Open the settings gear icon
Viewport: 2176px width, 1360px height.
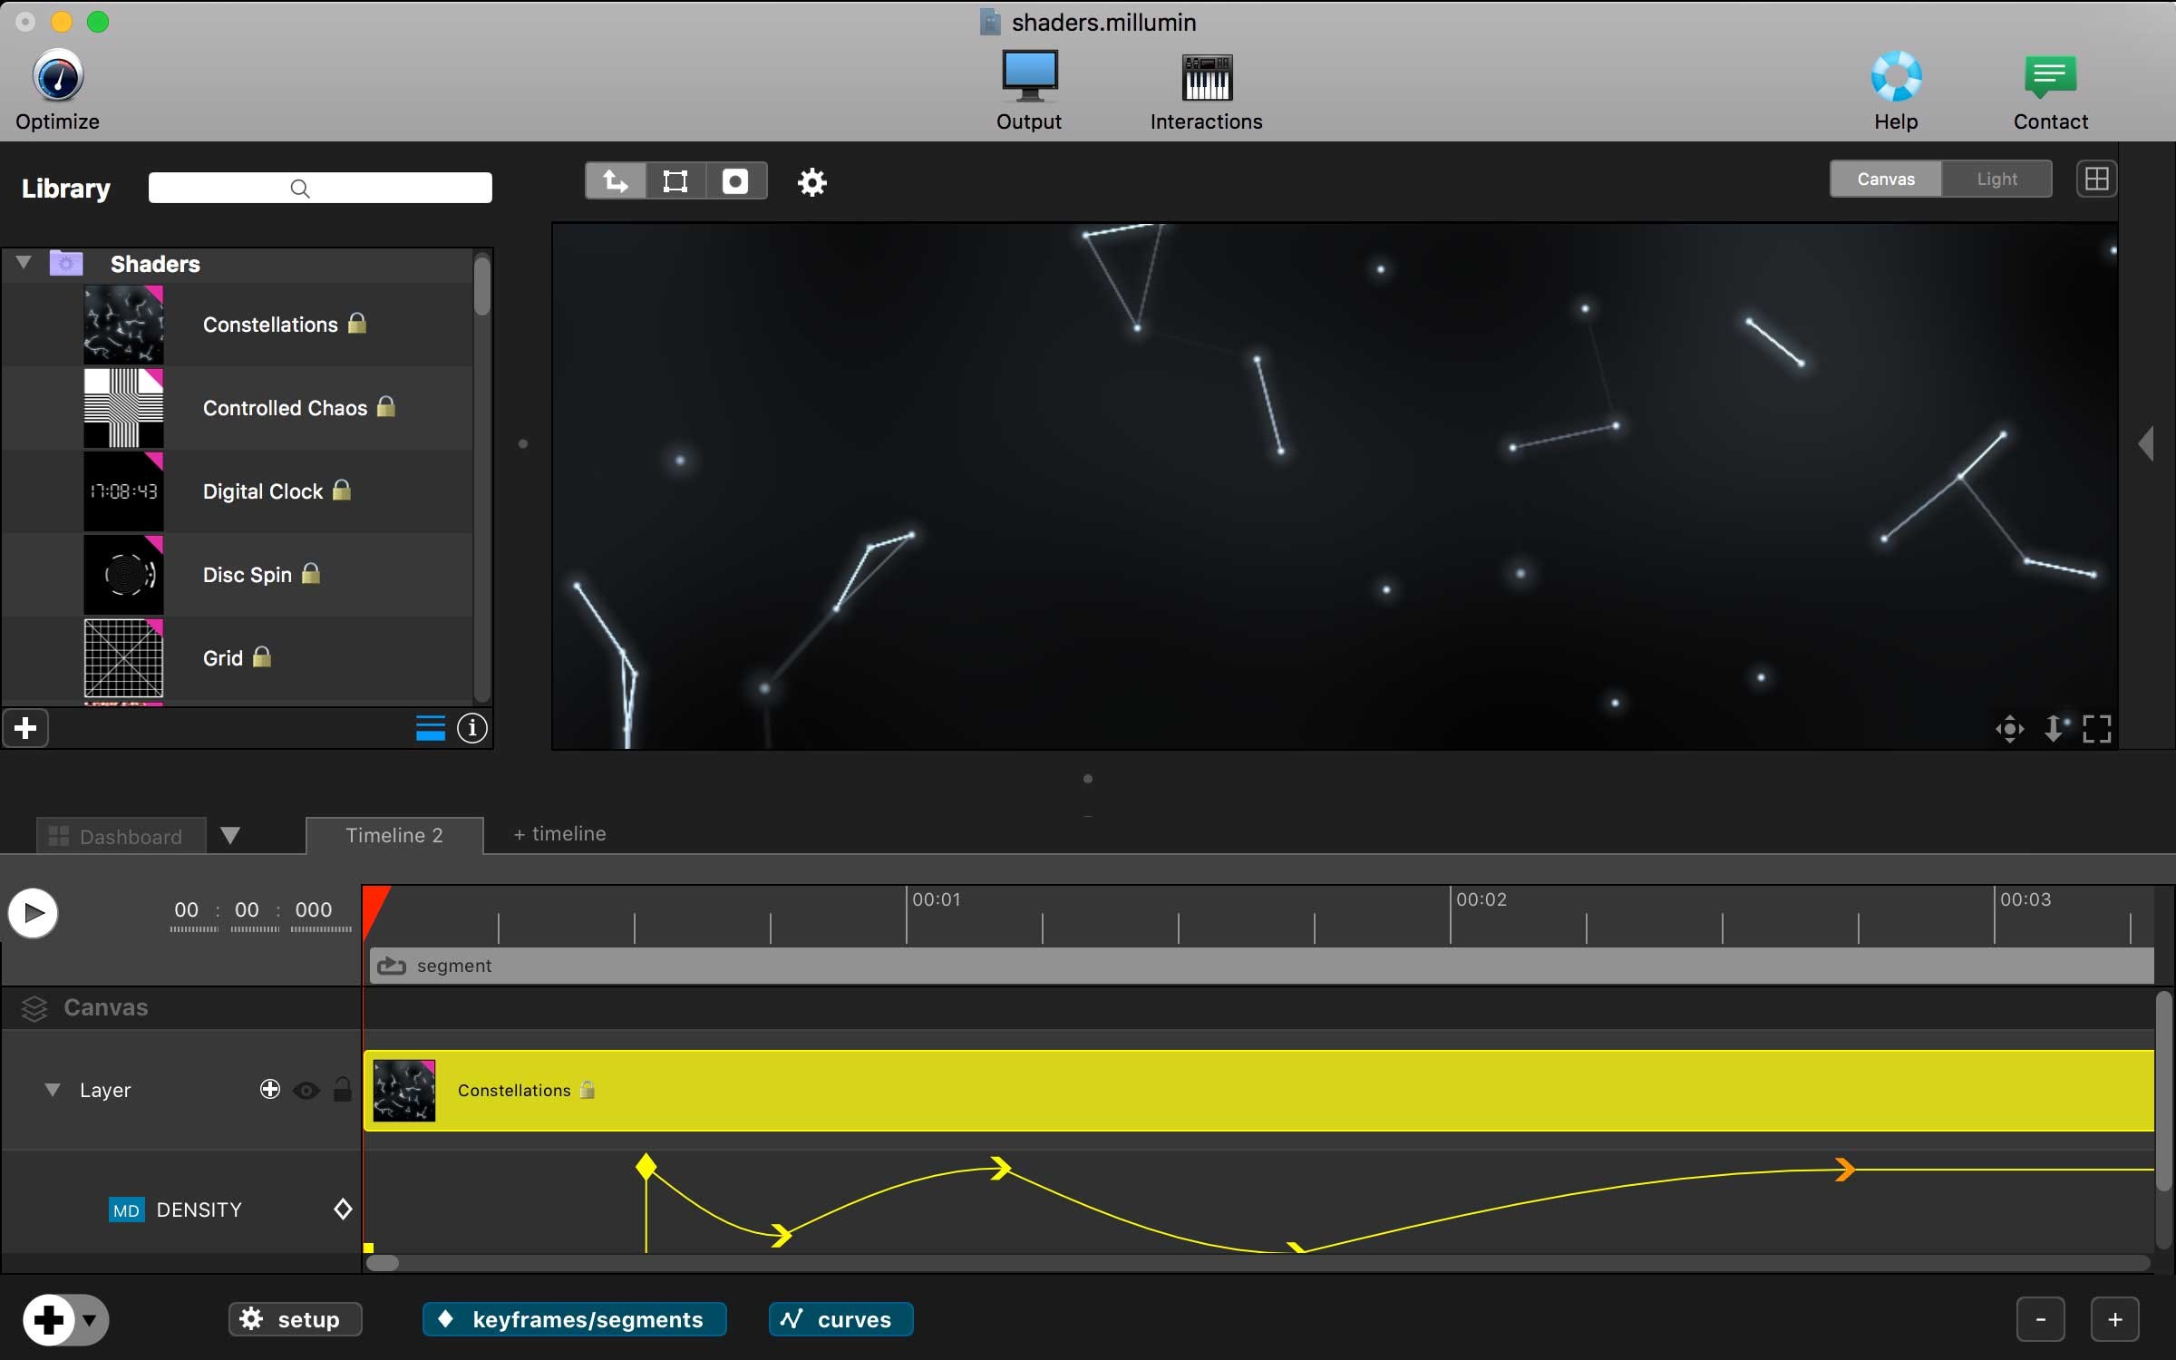pos(811,181)
